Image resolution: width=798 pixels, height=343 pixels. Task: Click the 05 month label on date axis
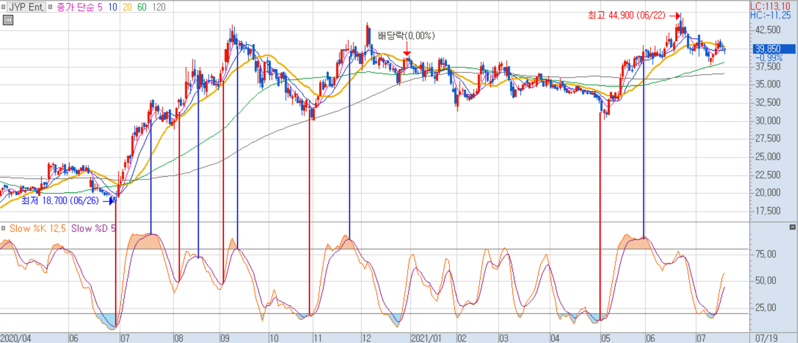606,338
